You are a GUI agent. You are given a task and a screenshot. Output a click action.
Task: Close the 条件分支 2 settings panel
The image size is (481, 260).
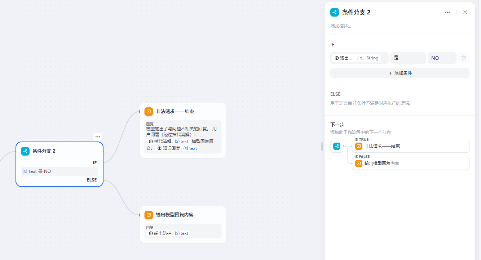coord(465,12)
